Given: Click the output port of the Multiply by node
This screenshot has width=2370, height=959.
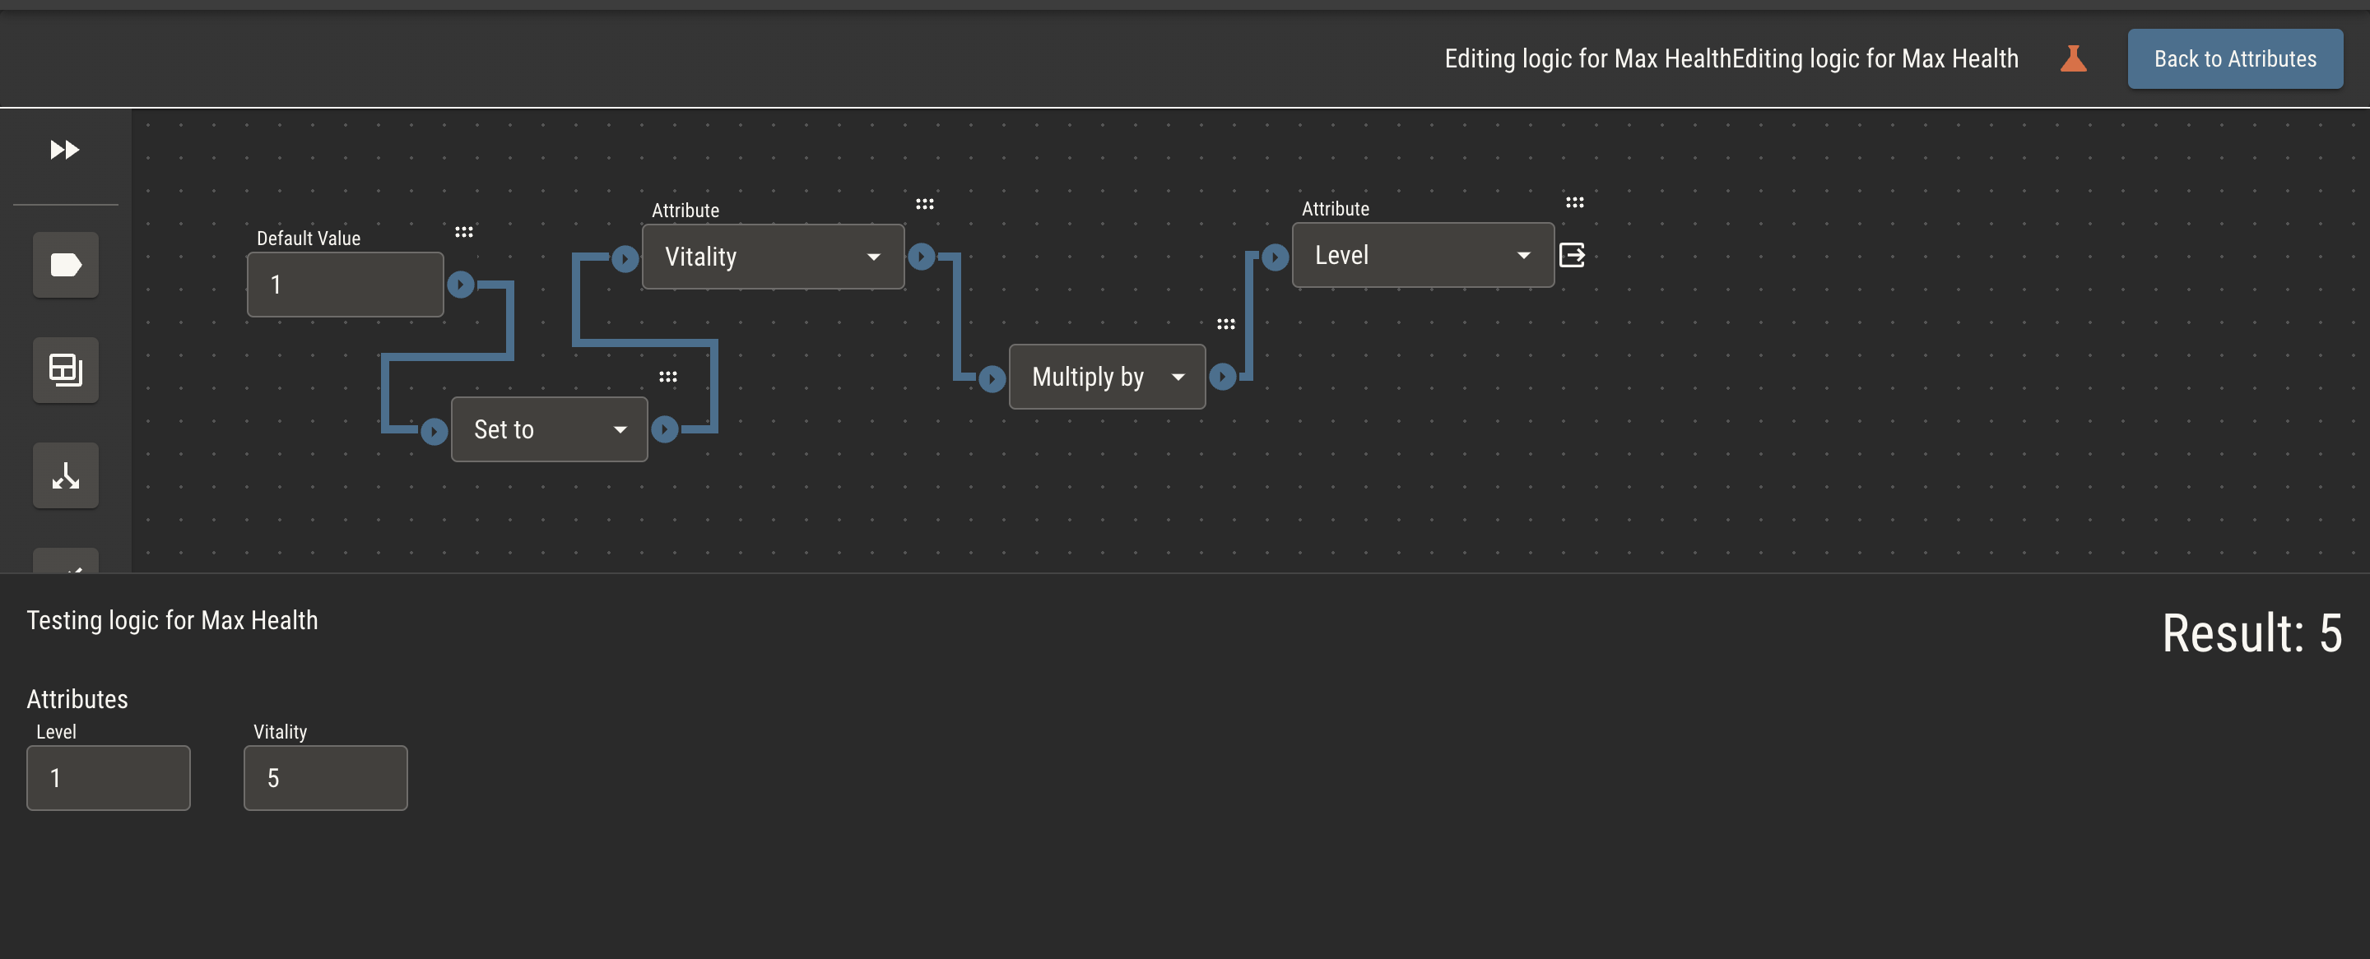Looking at the screenshot, I should pos(1222,375).
